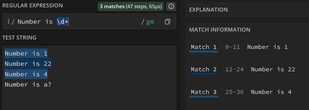
Task: Collapse the MATCH INFORMATION panel header
Action: coord(219,30)
